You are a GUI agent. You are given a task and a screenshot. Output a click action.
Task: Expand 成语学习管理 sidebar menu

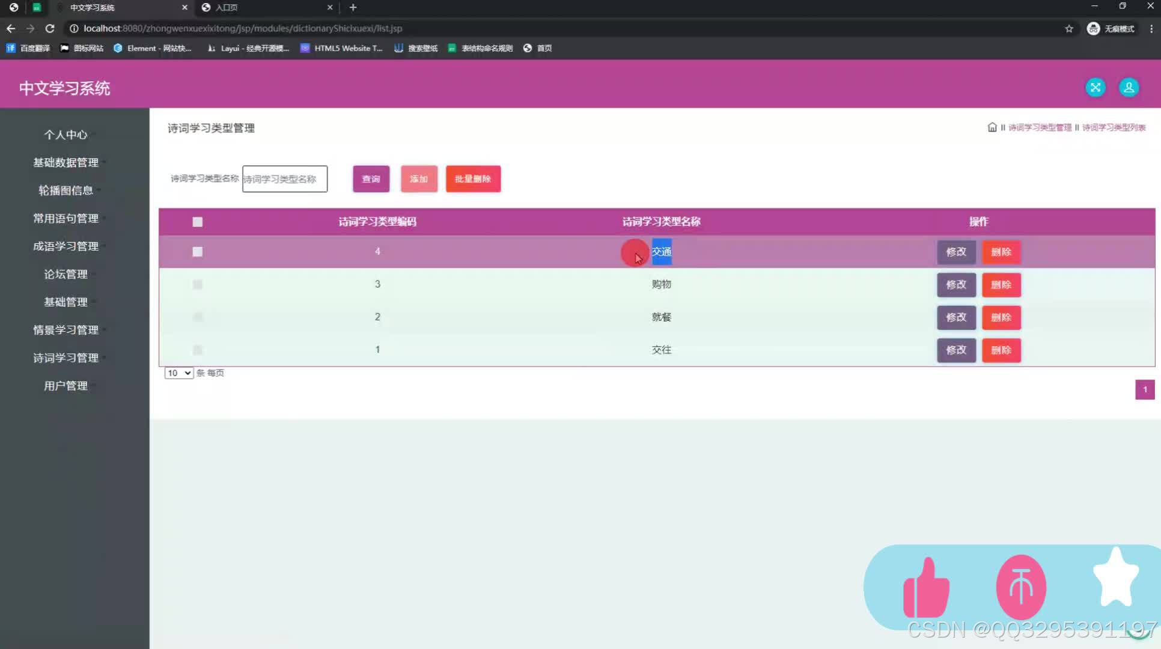[66, 246]
